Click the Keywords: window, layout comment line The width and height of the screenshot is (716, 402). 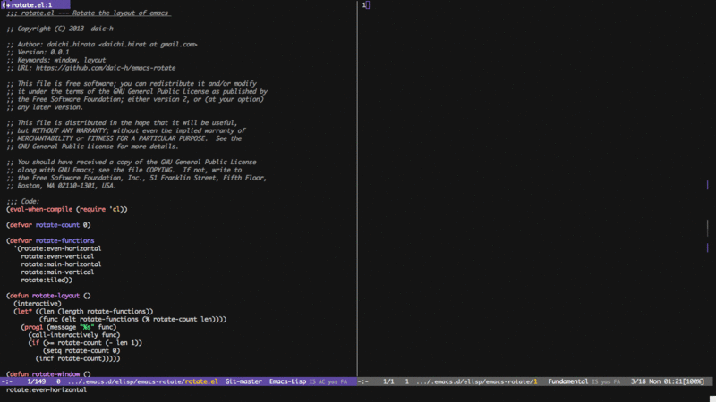[56, 60]
